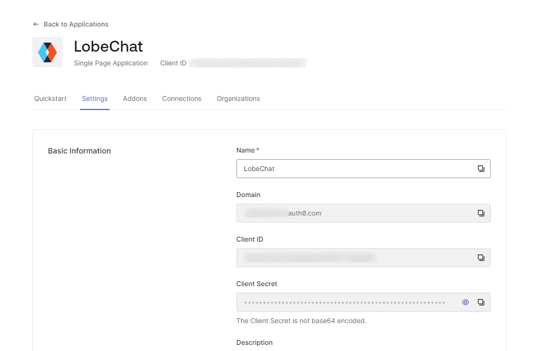
Task: Click the Back to Applications link
Action: click(75, 24)
